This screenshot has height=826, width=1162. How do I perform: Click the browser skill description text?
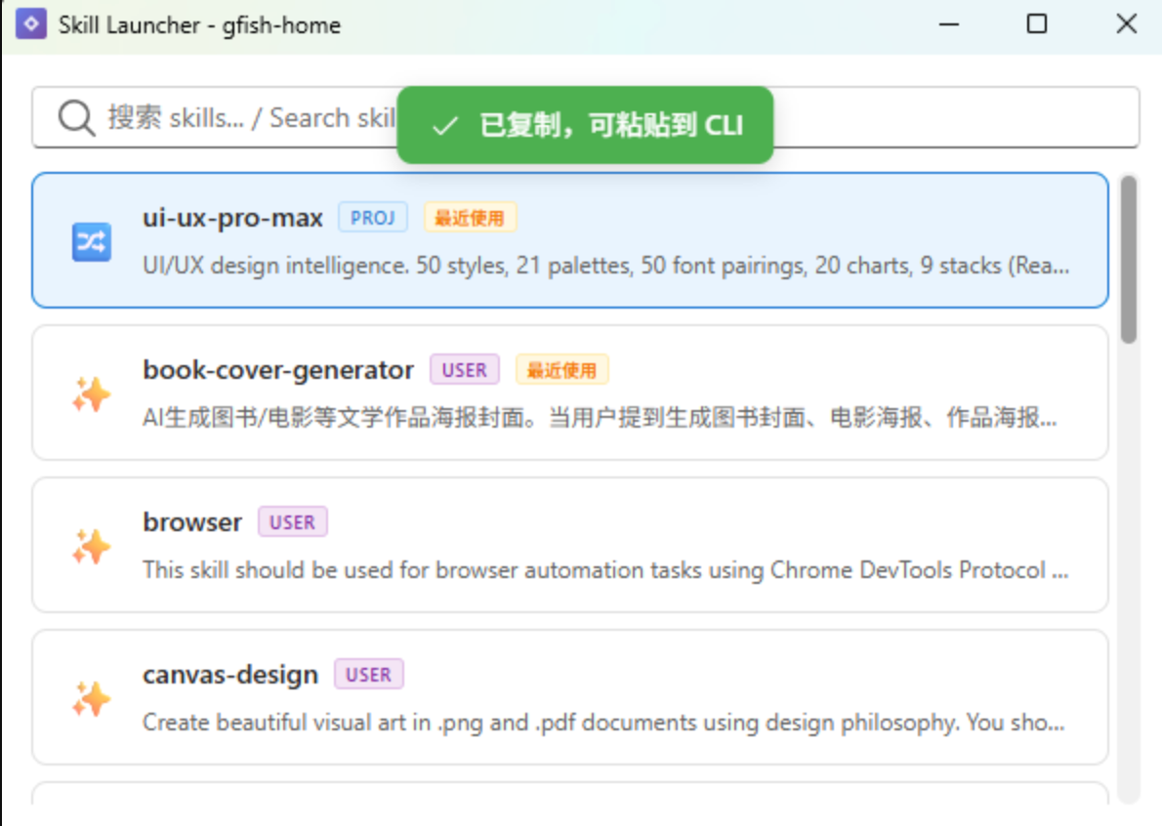point(605,570)
